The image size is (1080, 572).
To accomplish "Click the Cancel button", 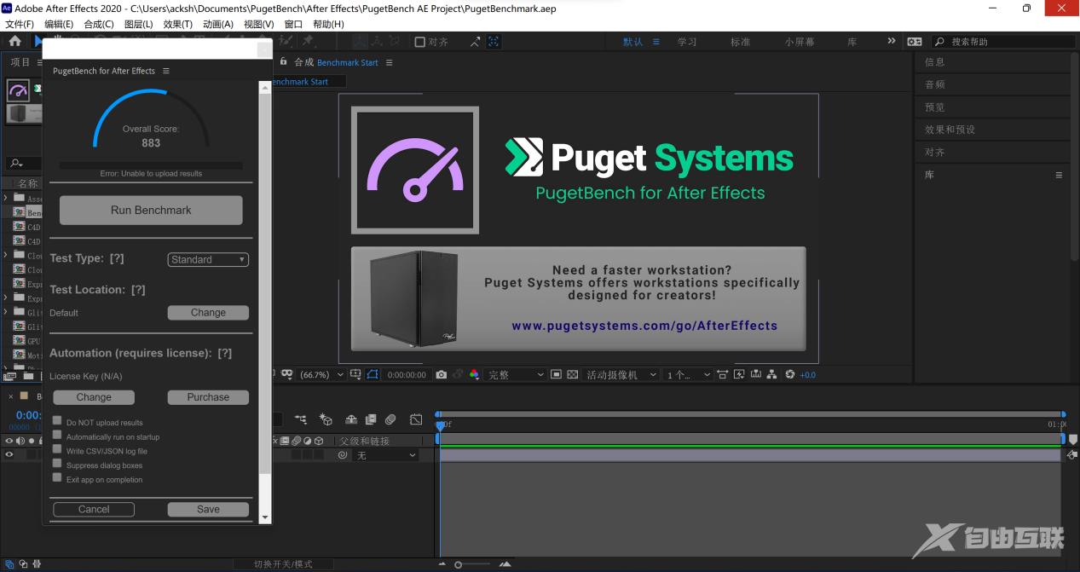I will coord(94,509).
